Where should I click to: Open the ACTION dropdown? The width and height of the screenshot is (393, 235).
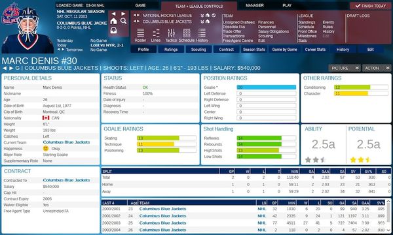click(x=377, y=68)
